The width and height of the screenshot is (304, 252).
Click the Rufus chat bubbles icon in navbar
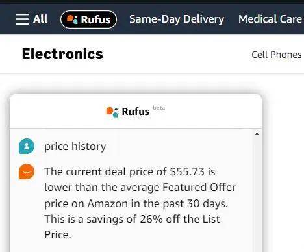coord(72,19)
